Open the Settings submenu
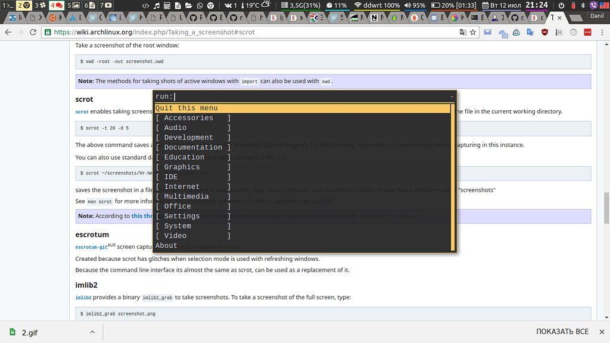Viewport: 610px width, 343px height. [193, 216]
